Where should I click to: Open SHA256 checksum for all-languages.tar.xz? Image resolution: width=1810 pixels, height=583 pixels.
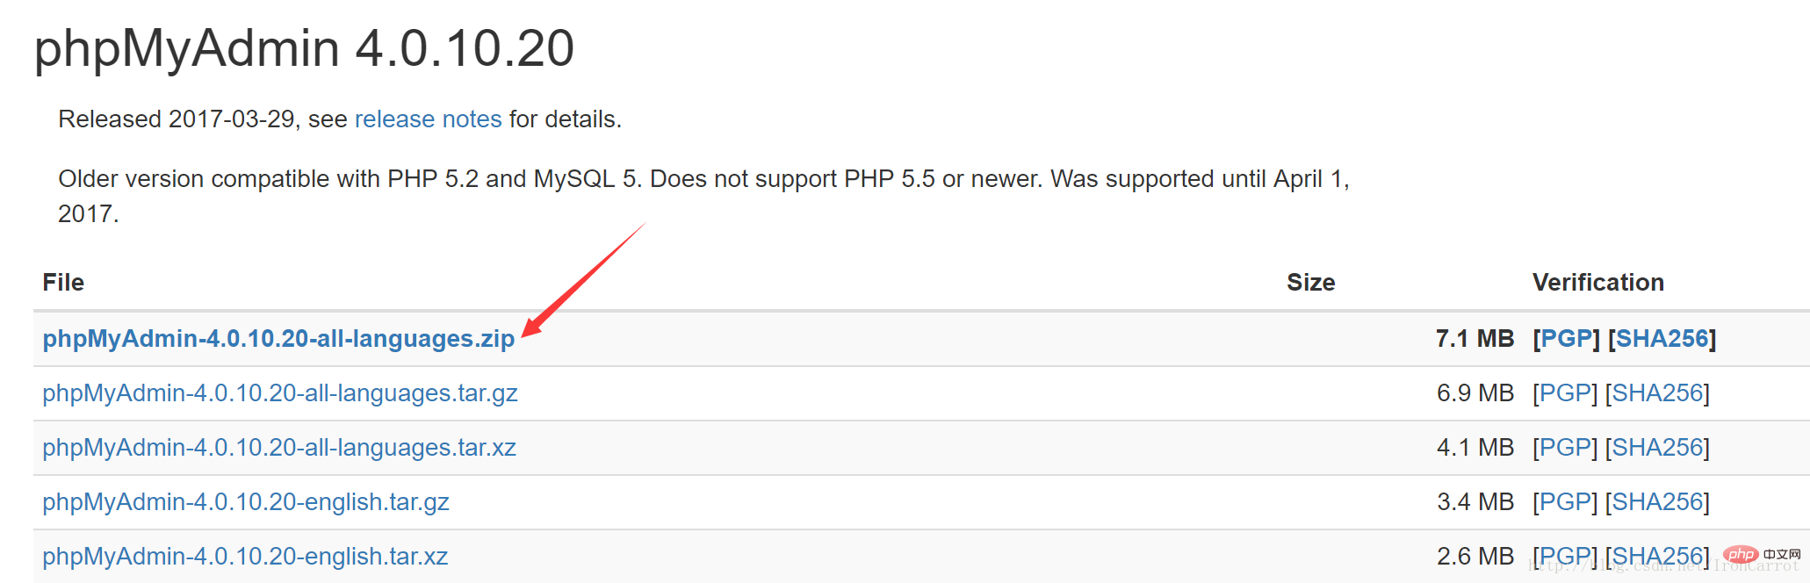click(x=1658, y=447)
